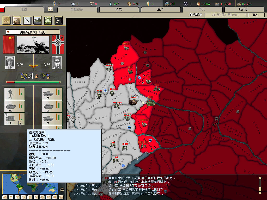Viewport: 267px width, 200px height.
Task: Select Soviet tank unit attacking from Svoboda
Action: (x=151, y=103)
